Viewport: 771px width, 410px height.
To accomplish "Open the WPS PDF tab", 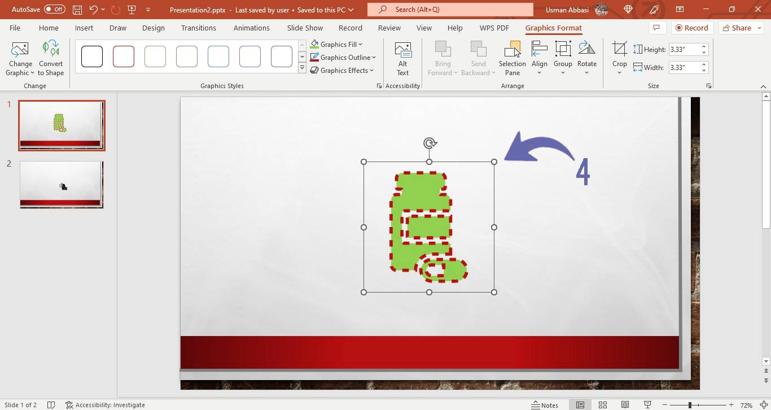I will click(x=494, y=28).
